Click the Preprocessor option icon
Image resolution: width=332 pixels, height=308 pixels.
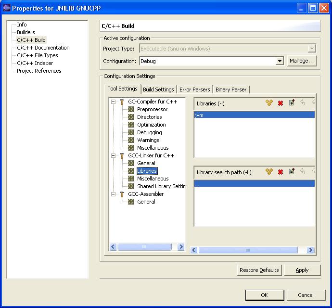coord(131,109)
